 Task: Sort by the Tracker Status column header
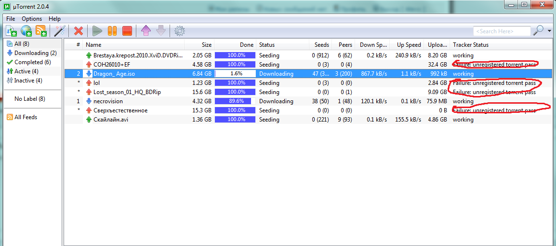(470, 45)
